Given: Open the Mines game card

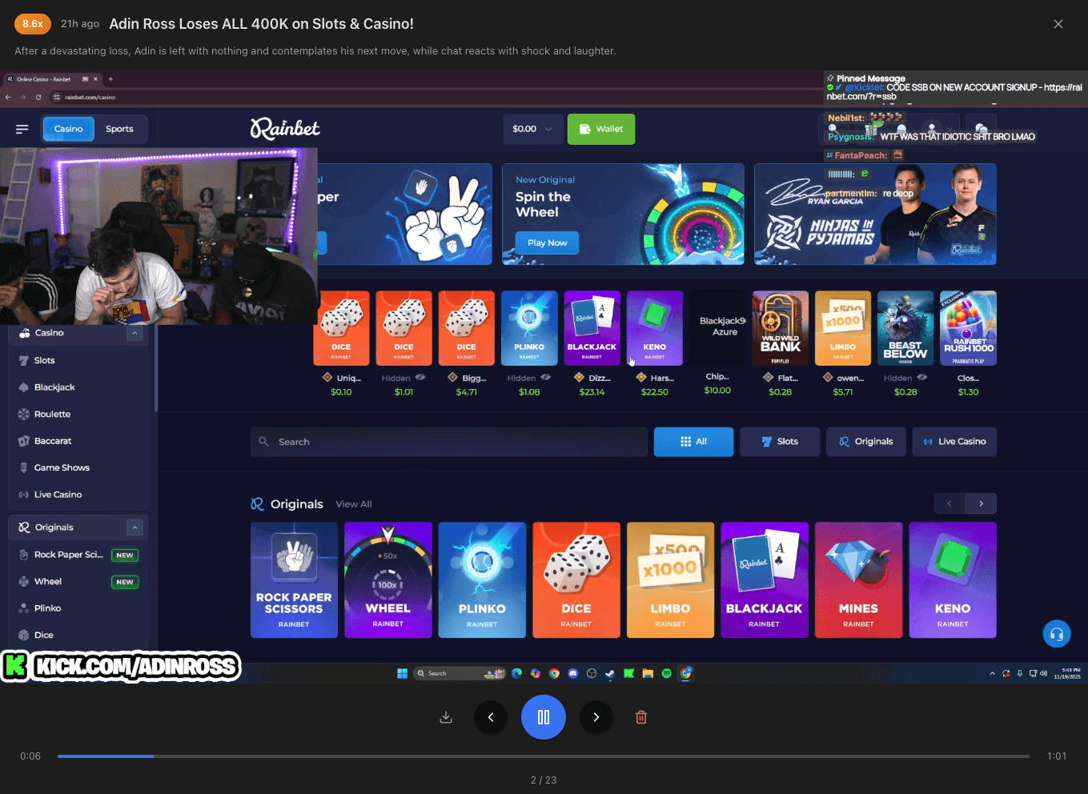Looking at the screenshot, I should click(x=858, y=580).
